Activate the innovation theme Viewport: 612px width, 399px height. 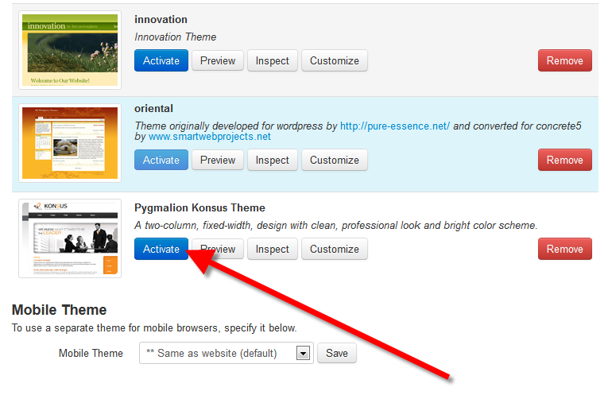click(x=161, y=60)
